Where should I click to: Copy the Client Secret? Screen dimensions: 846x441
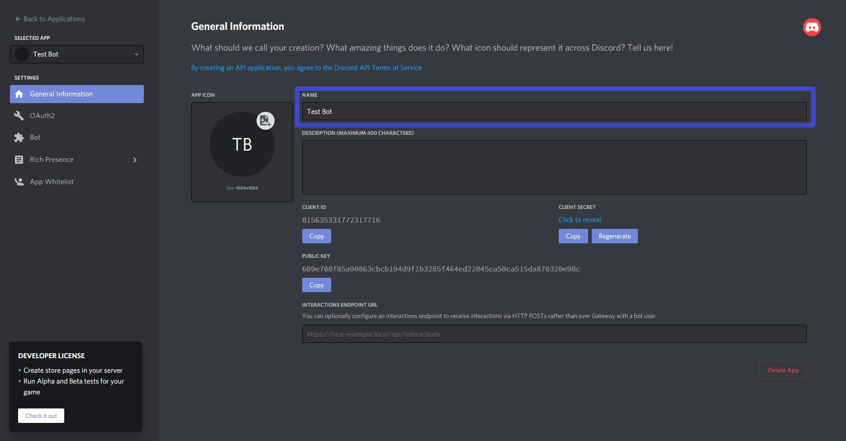pyautogui.click(x=573, y=236)
